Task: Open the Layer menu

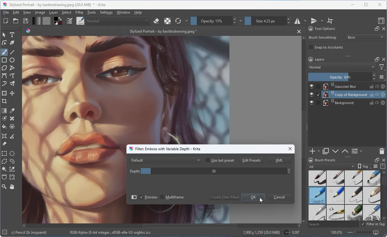Action: [53, 12]
